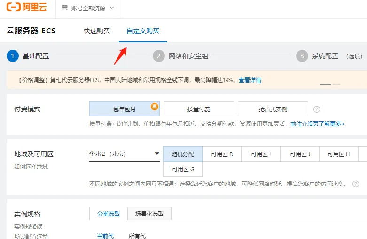Switch to the 场景化选型 tab

point(149,214)
